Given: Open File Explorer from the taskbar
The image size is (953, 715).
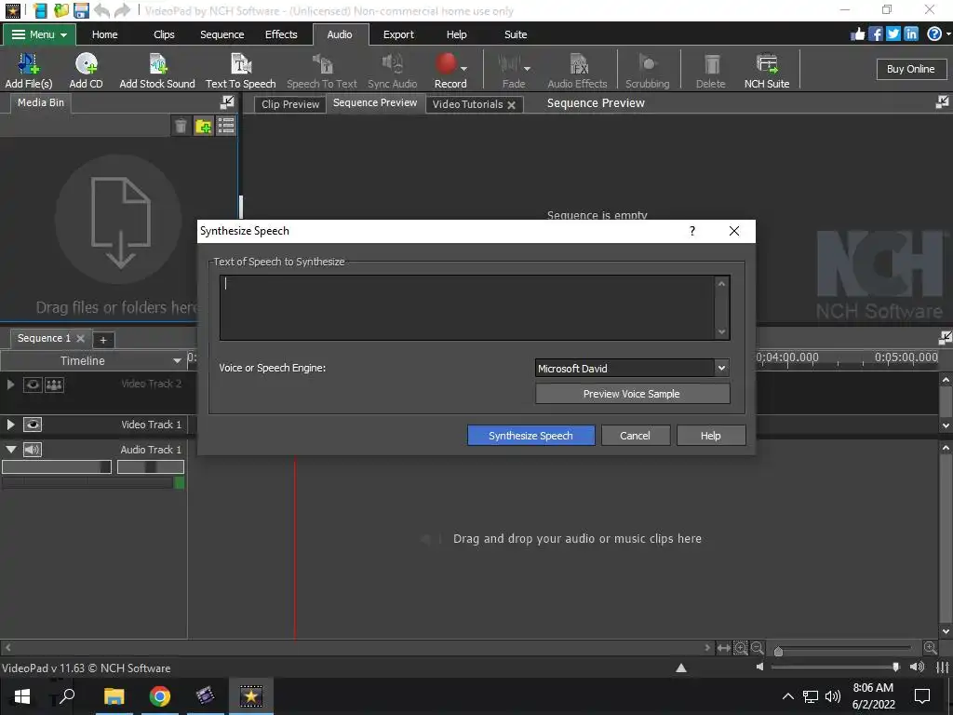Looking at the screenshot, I should 114,695.
